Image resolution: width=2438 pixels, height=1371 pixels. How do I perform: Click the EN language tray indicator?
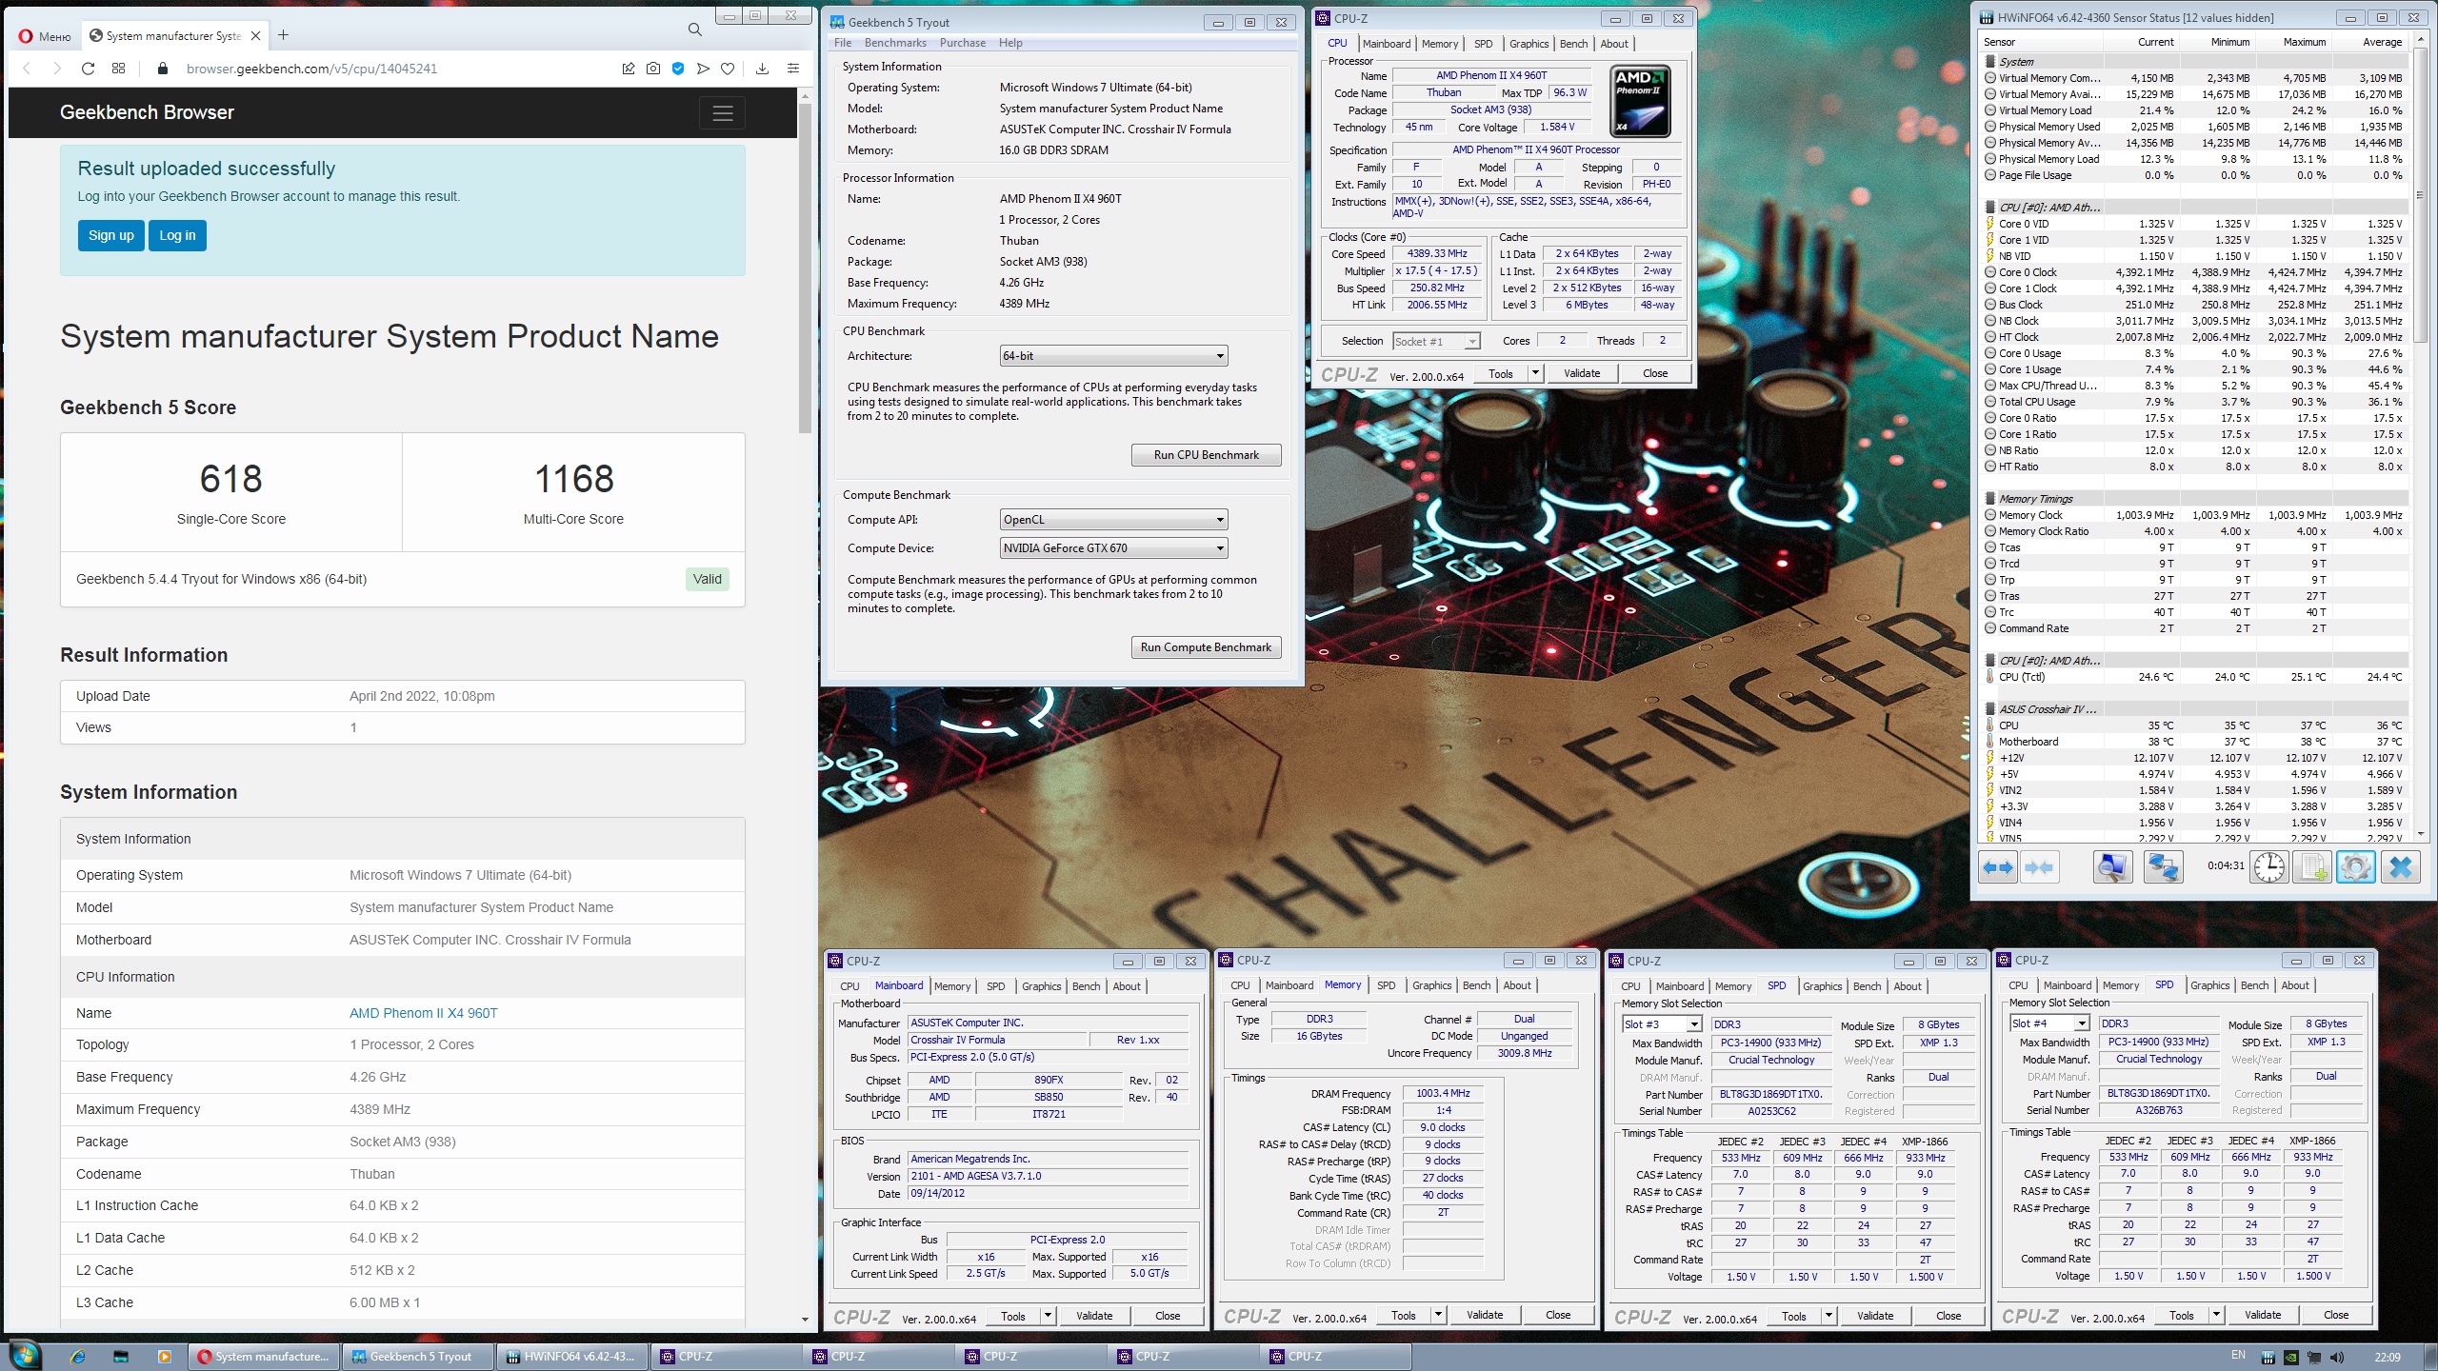(2238, 1356)
